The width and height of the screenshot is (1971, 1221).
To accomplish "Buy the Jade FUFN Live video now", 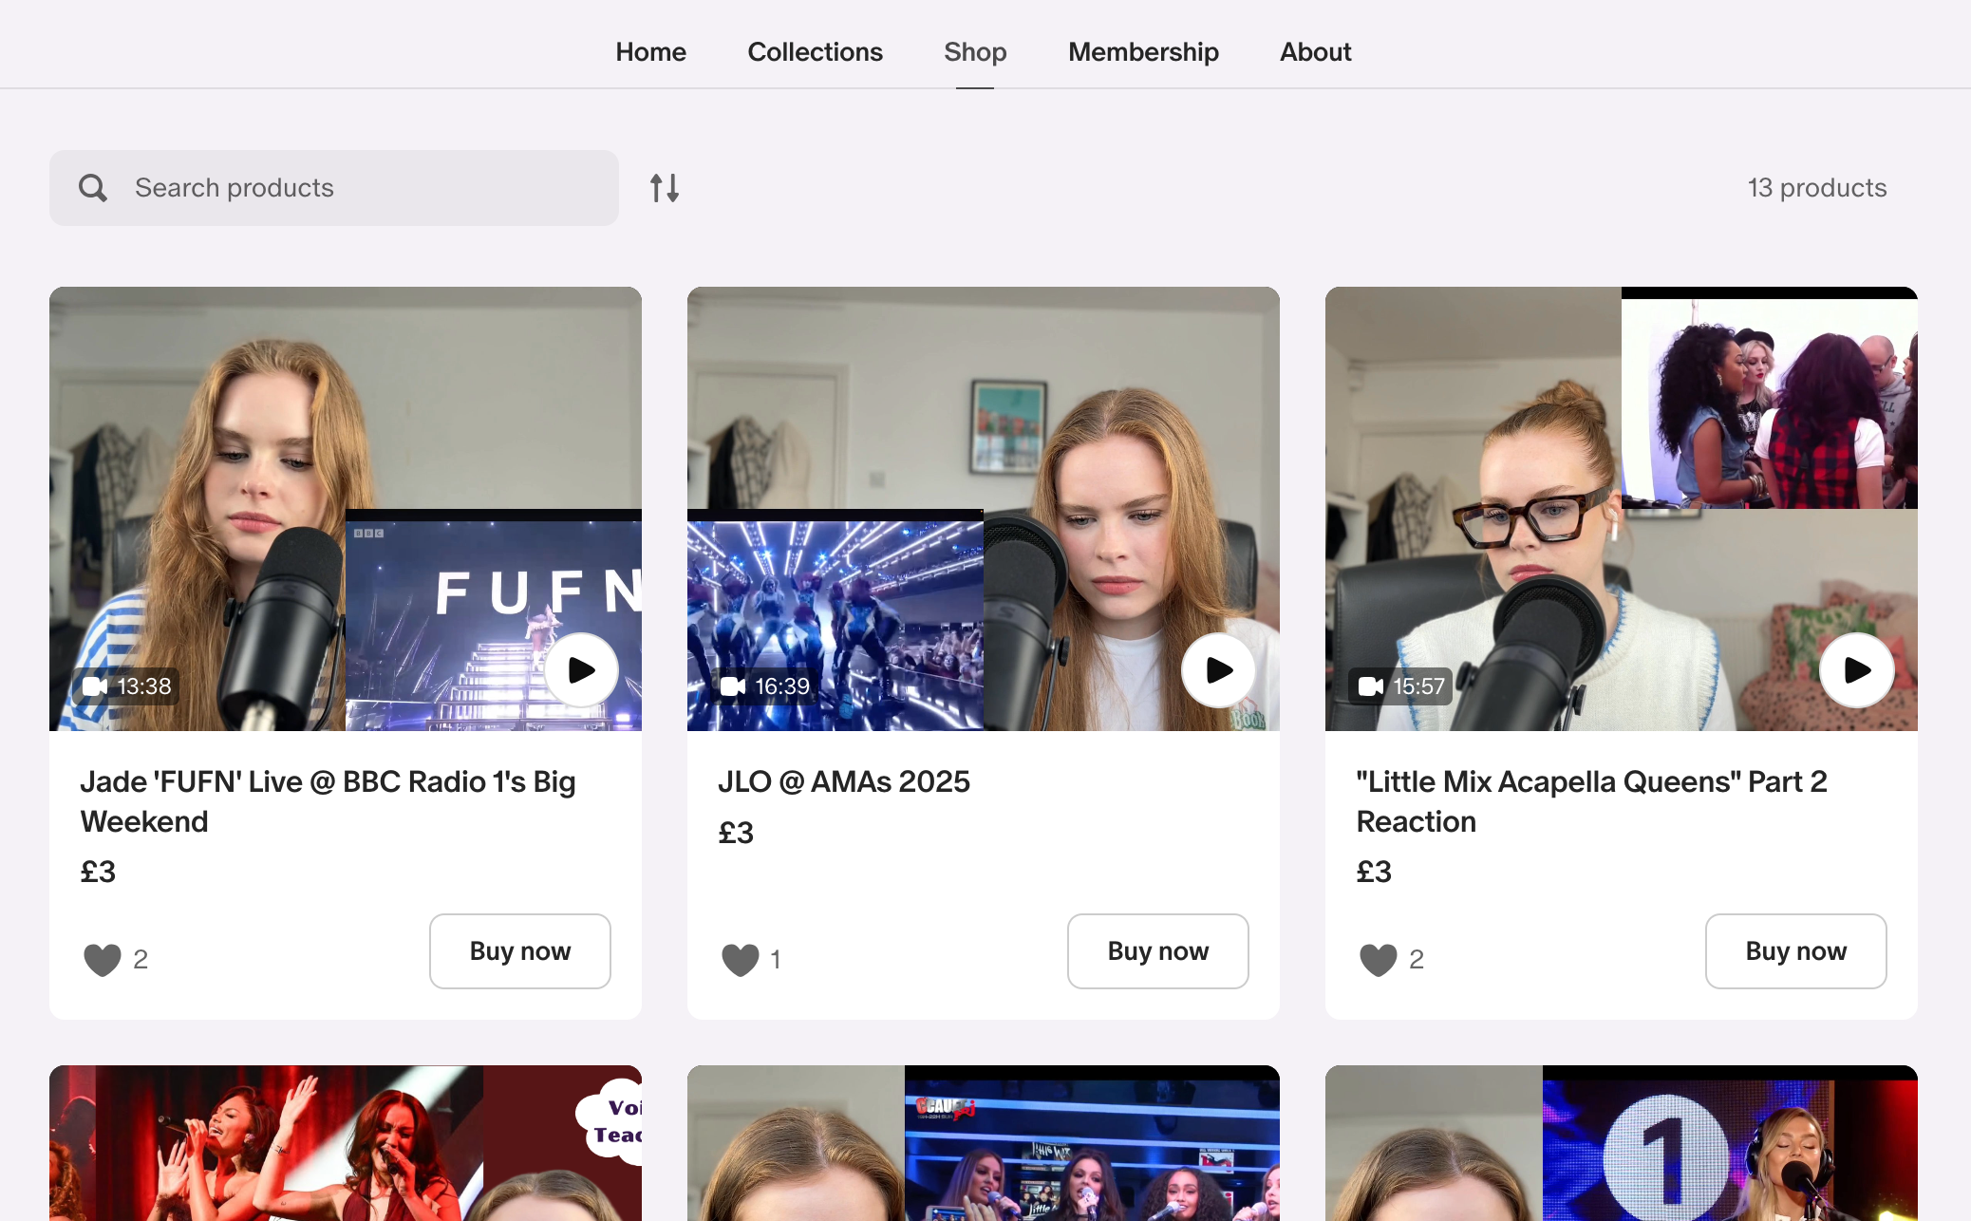I will tap(520, 951).
